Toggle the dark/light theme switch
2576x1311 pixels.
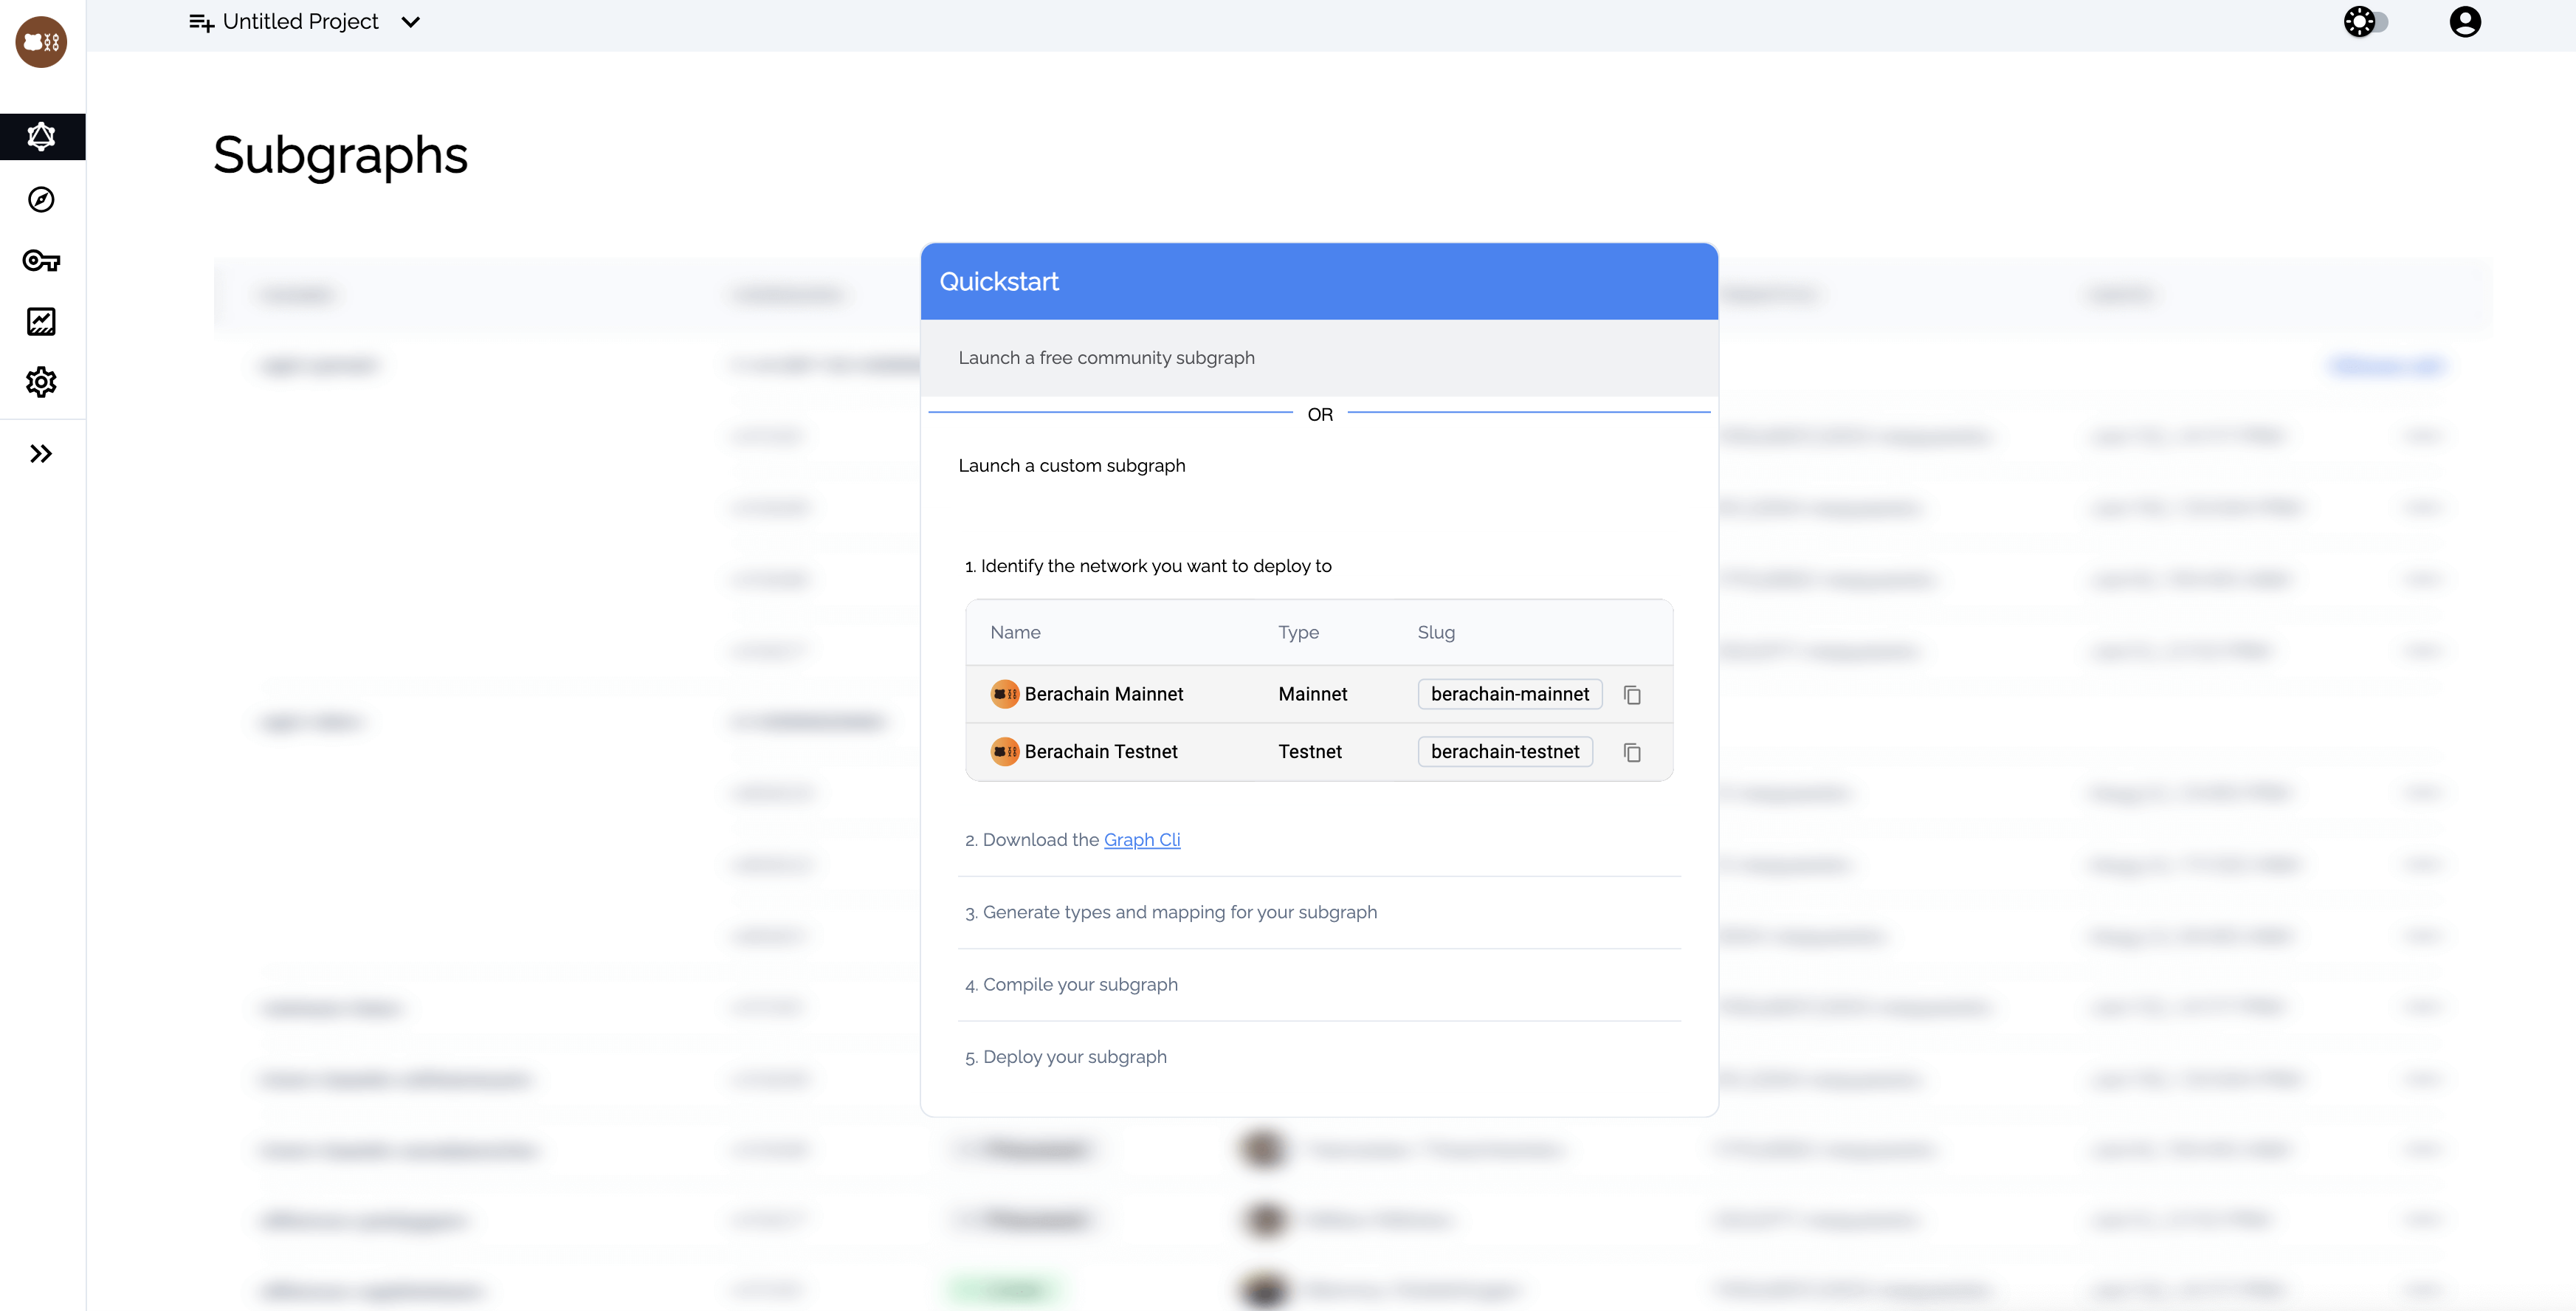click(x=2366, y=21)
